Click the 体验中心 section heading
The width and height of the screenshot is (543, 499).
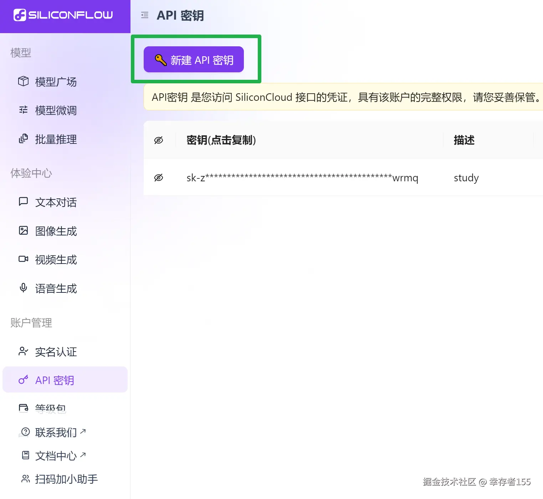point(31,173)
